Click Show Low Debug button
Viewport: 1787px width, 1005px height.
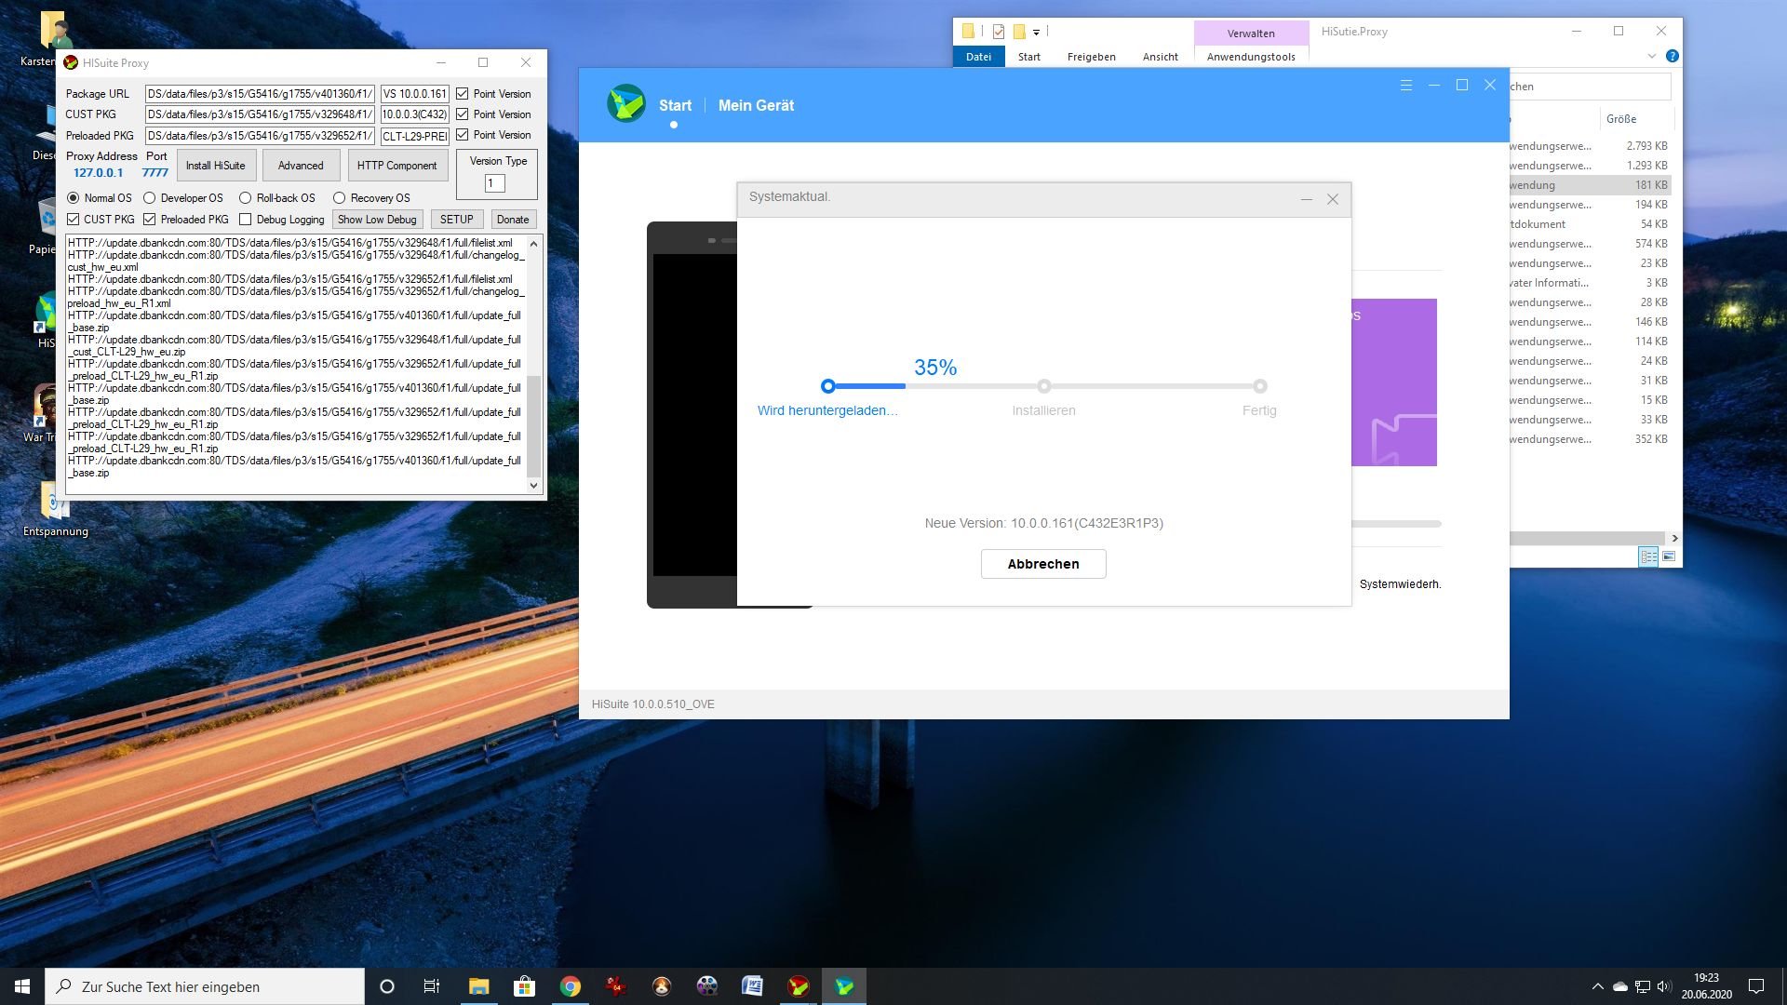377,220
